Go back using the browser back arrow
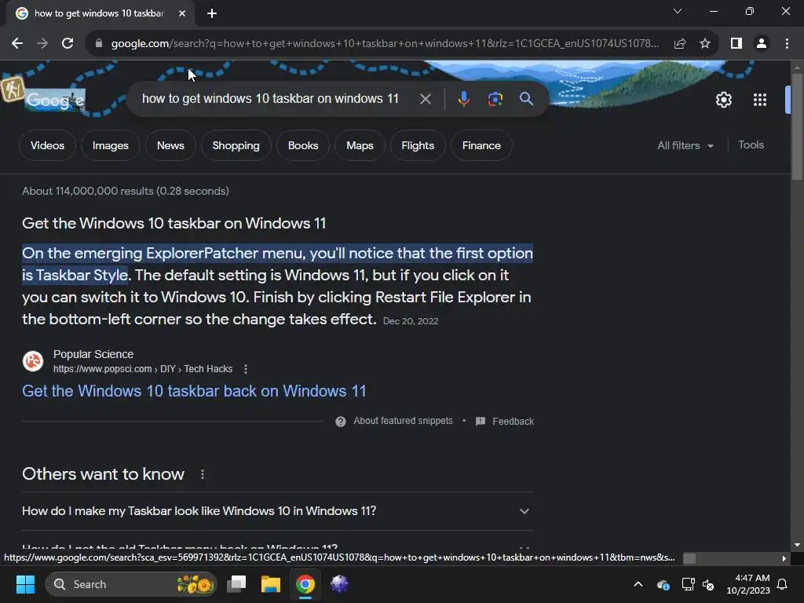804x603 pixels. [17, 44]
